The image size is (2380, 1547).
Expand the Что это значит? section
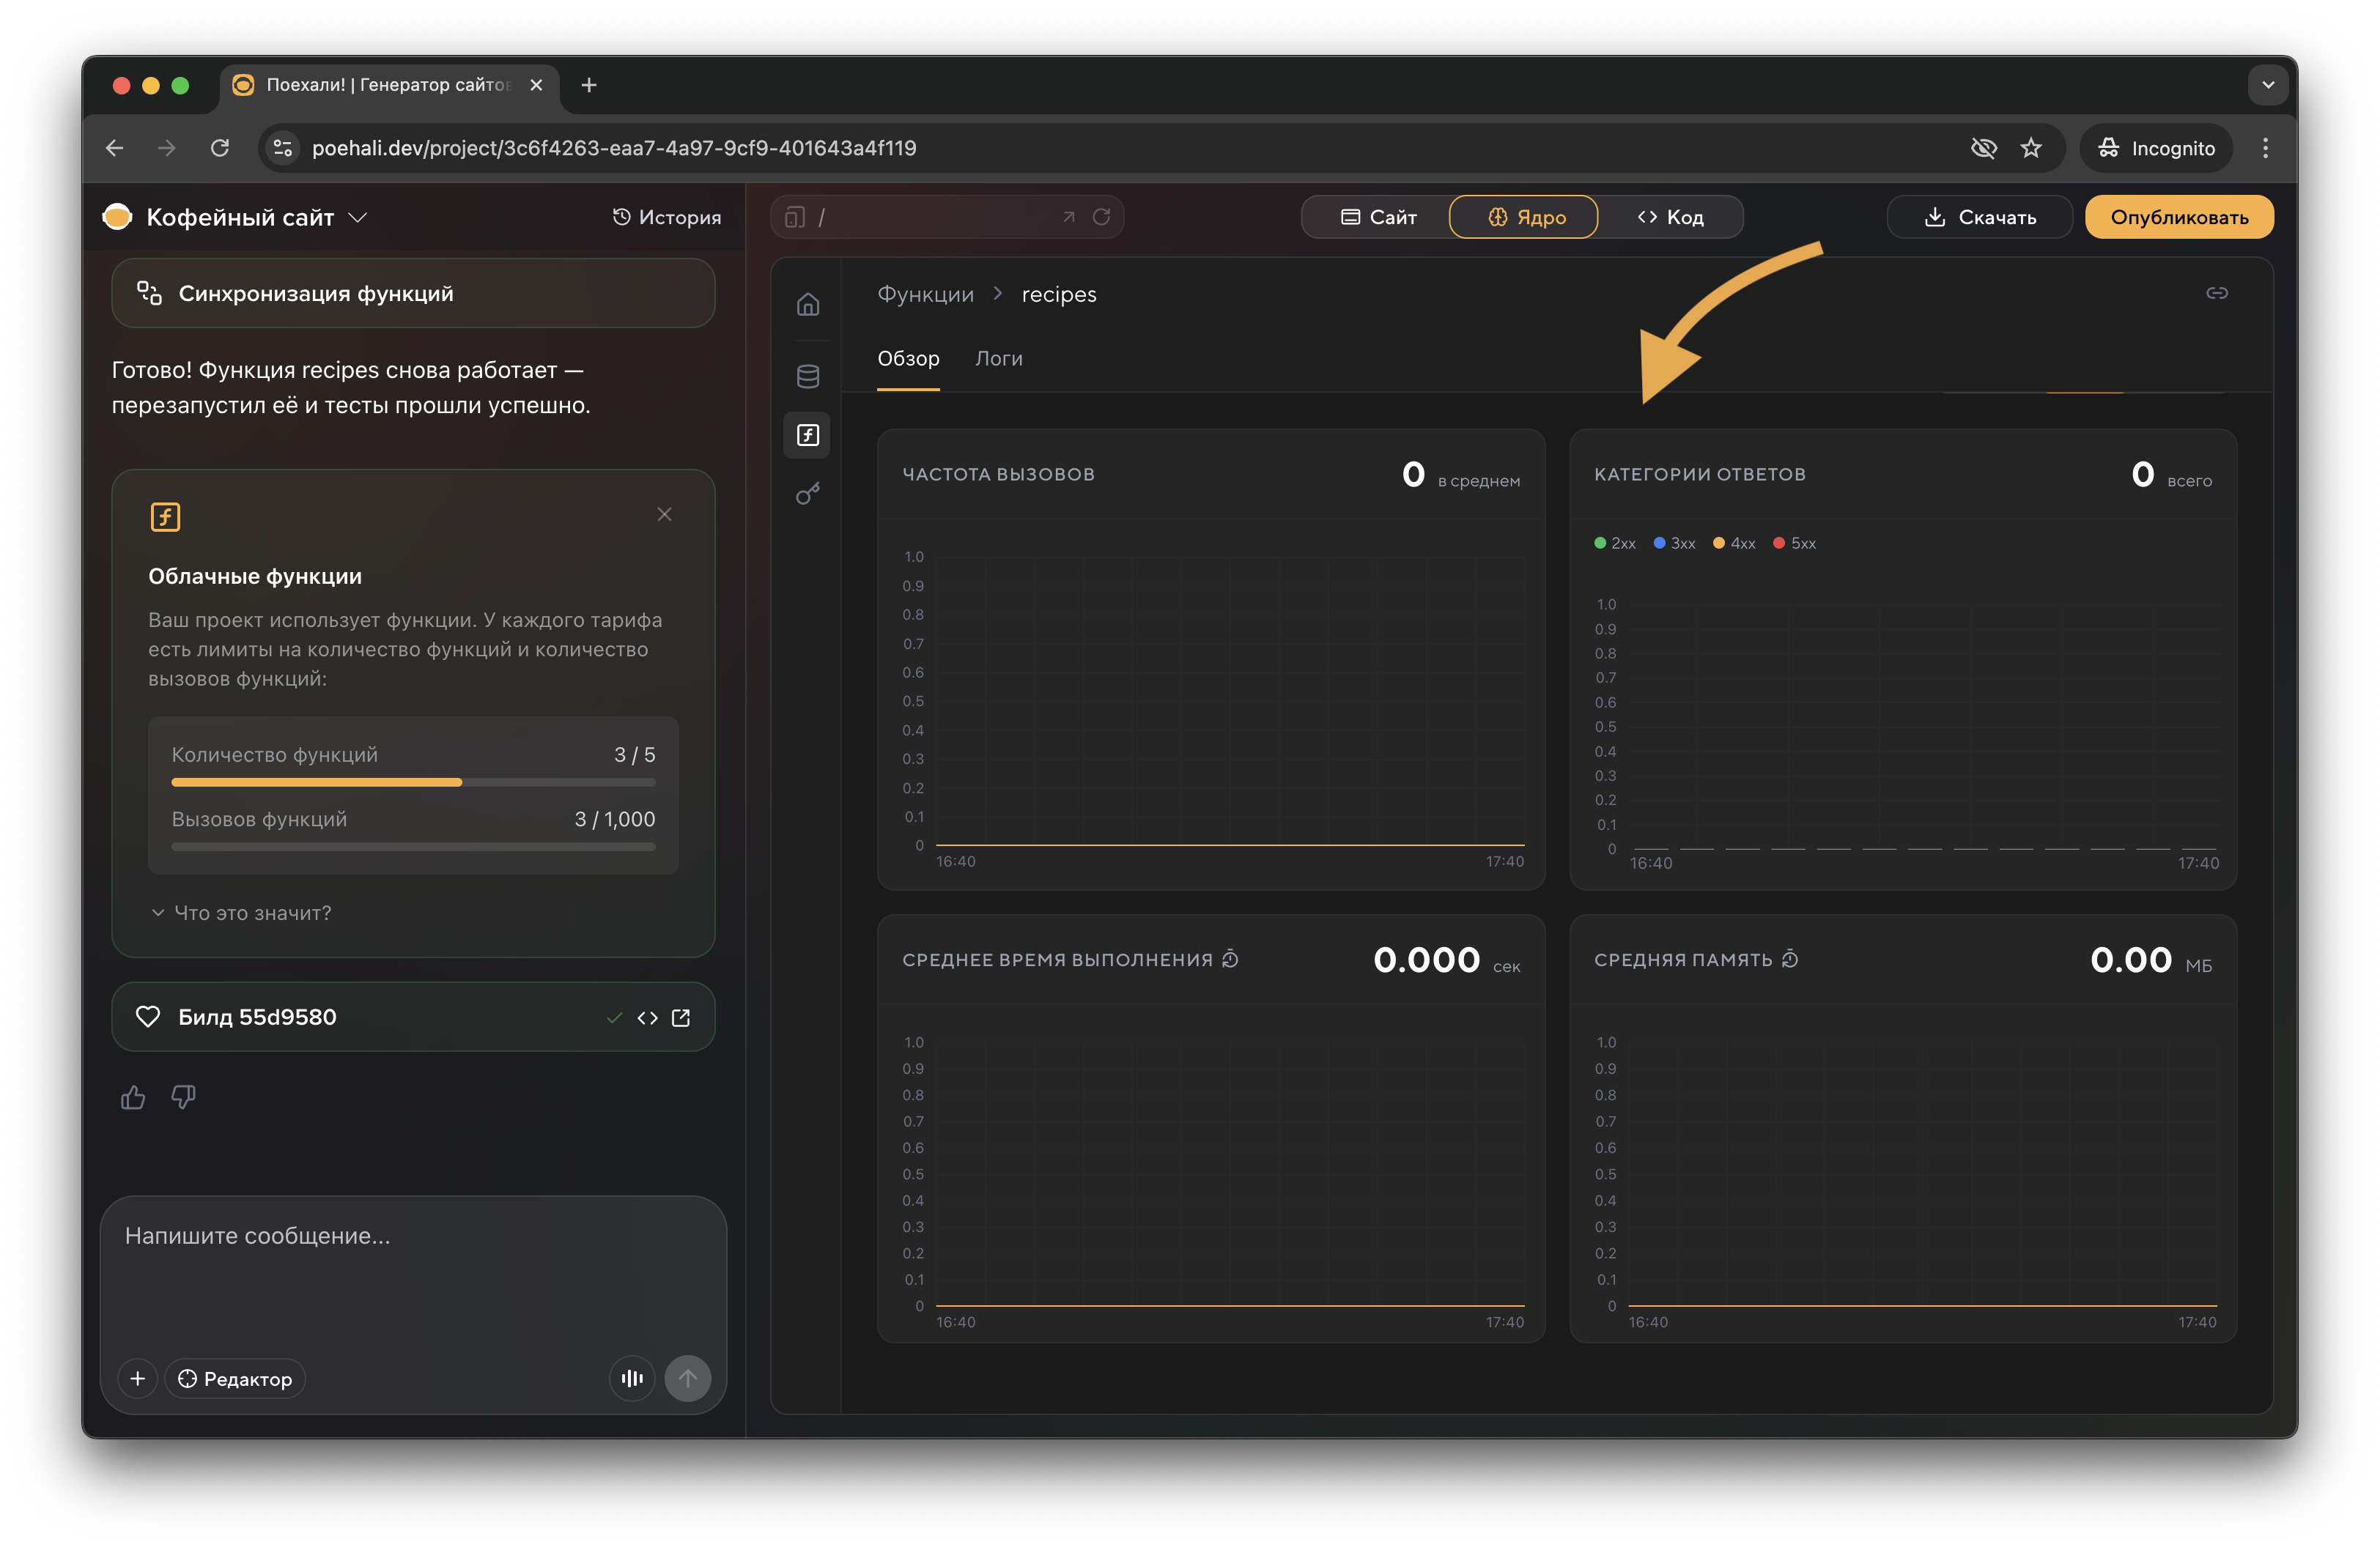click(x=241, y=913)
